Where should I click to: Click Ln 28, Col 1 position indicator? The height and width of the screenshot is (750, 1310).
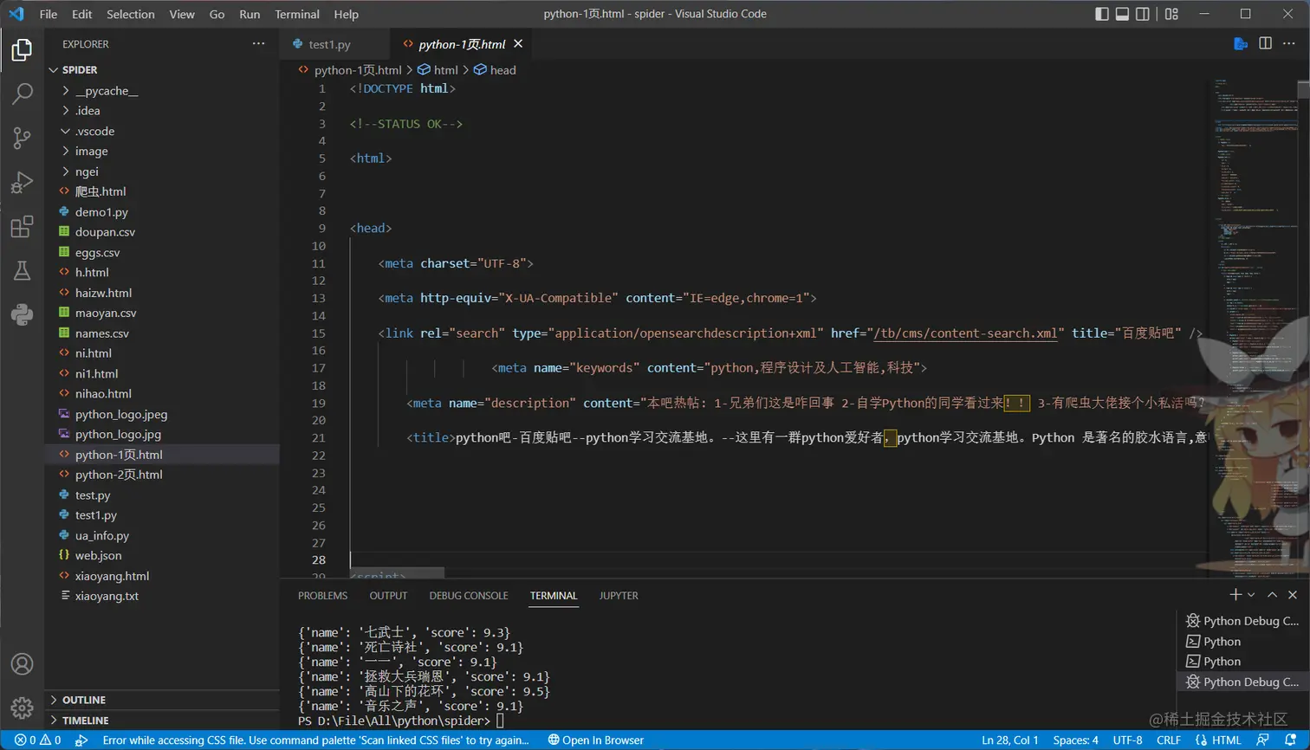point(1010,740)
